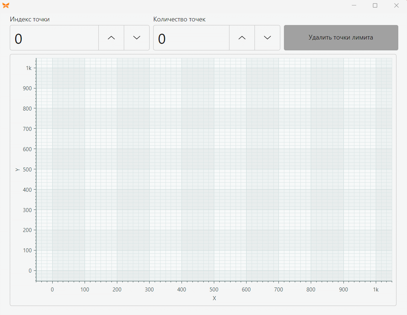Increase the Количество точек value
Screen dimensions: 407x315
[242, 38]
